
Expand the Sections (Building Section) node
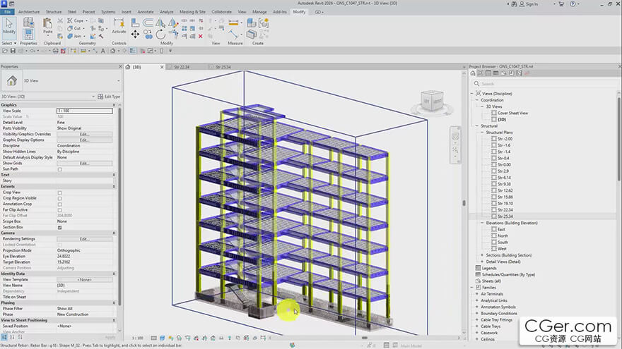[x=482, y=255]
